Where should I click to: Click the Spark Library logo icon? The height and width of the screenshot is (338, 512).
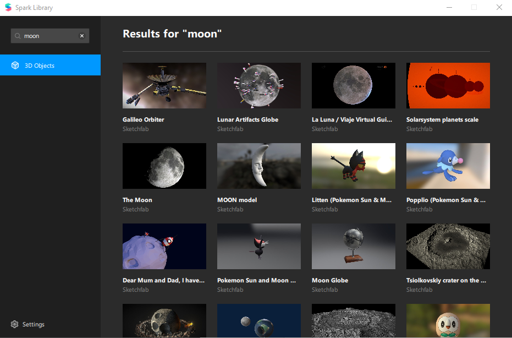(8, 8)
